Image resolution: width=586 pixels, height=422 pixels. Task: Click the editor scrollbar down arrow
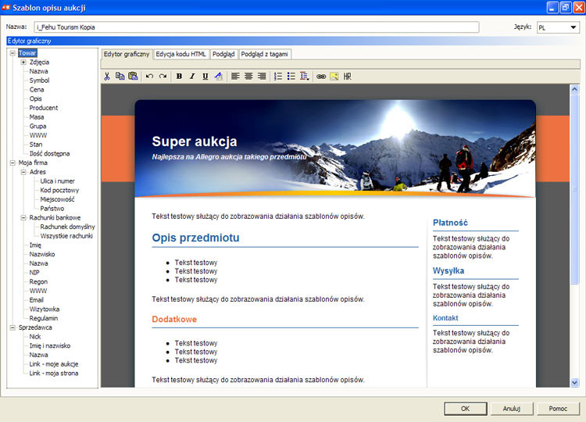pyautogui.click(x=575, y=382)
